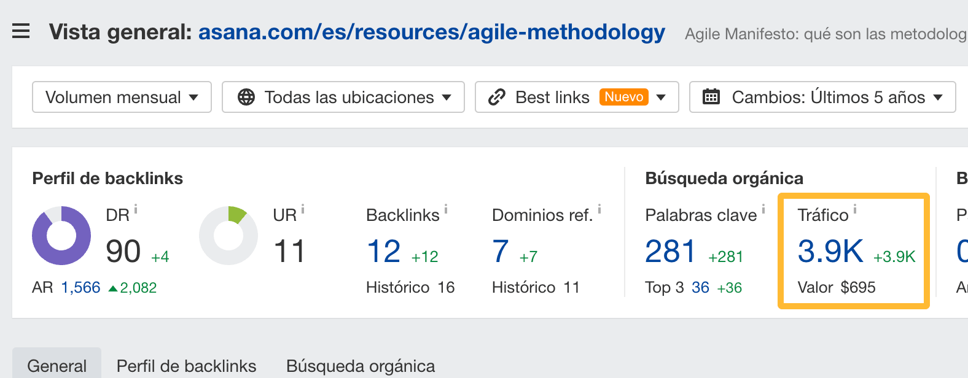Click the purple DR donut chart
This screenshot has height=378, width=968.
pos(61,236)
